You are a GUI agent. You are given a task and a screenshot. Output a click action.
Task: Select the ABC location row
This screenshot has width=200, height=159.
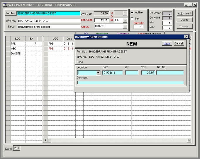click(18, 49)
